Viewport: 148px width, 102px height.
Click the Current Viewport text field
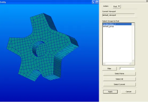(x=118, y=15)
